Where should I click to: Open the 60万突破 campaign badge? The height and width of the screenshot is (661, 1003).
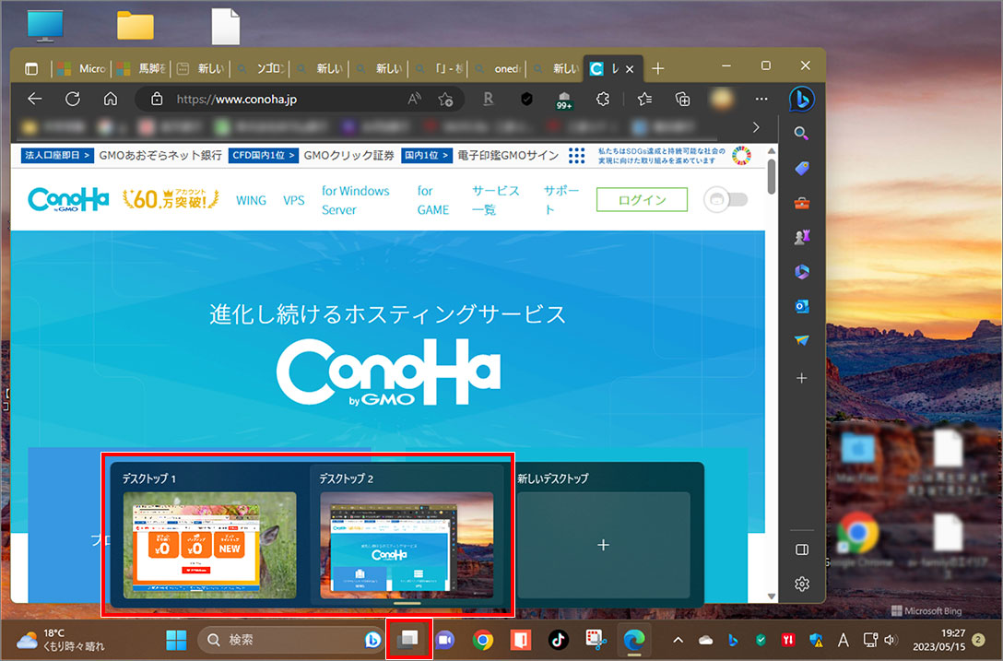(x=171, y=200)
